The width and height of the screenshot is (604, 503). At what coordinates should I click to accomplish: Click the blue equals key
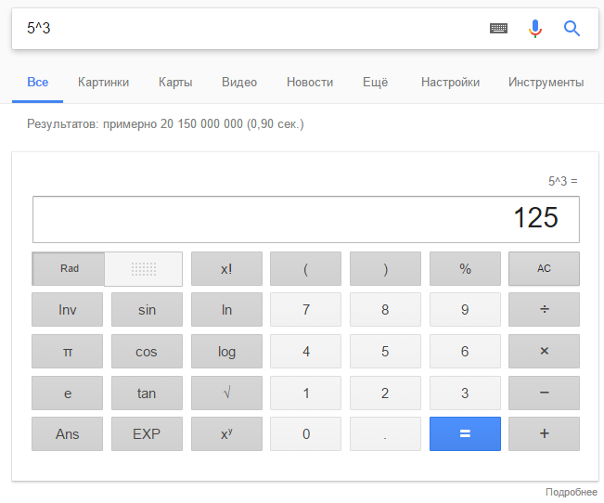tap(465, 433)
